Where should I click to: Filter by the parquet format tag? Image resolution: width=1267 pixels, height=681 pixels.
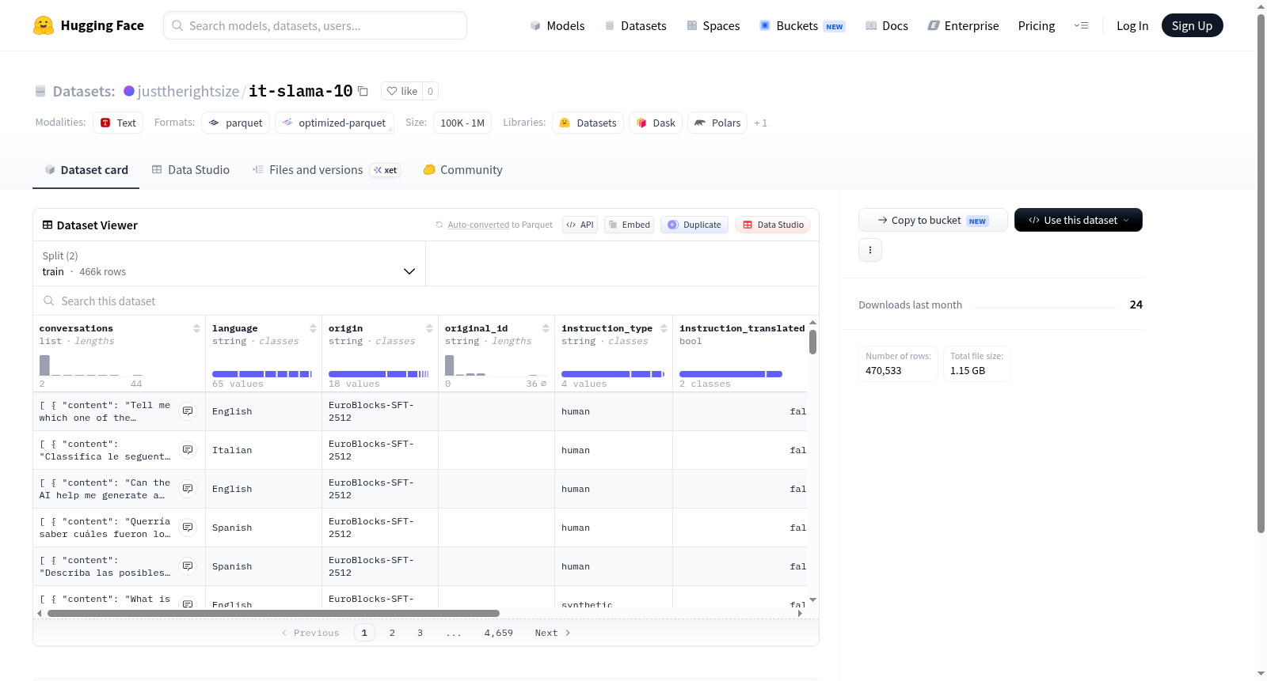point(236,123)
